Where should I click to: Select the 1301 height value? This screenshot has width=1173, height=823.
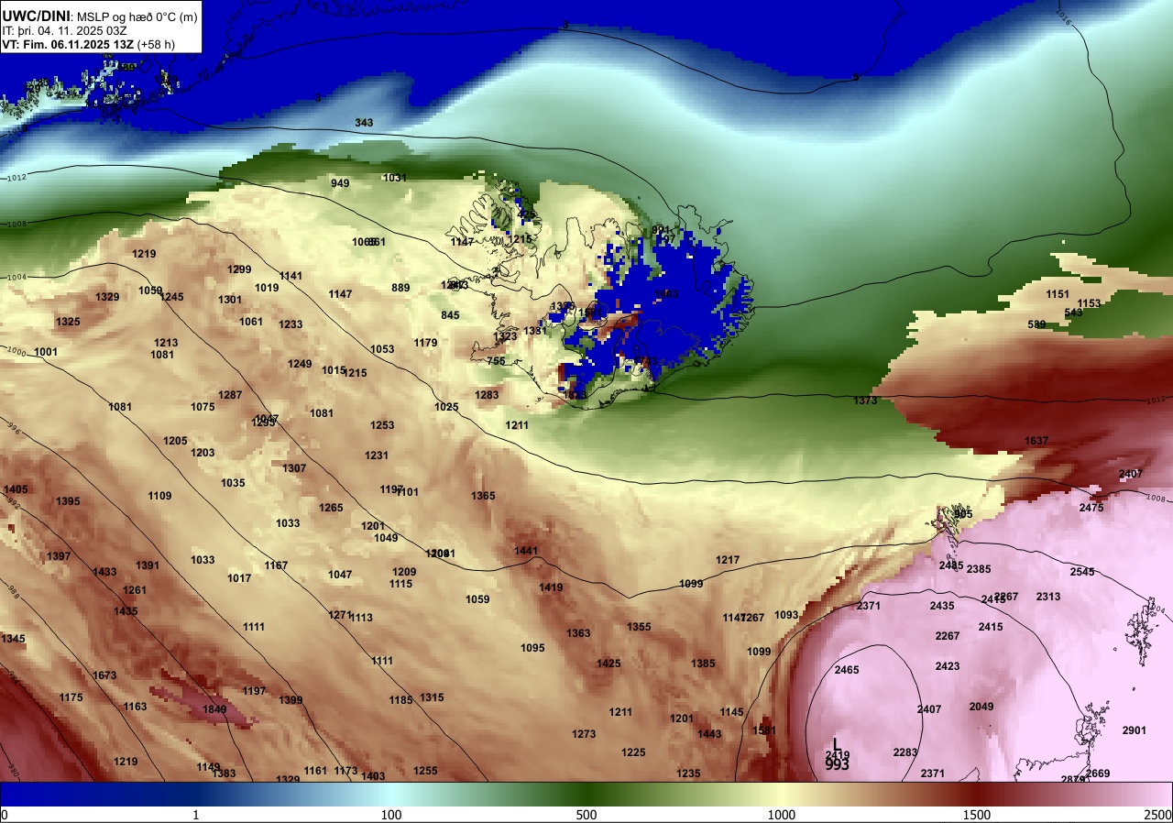230,300
